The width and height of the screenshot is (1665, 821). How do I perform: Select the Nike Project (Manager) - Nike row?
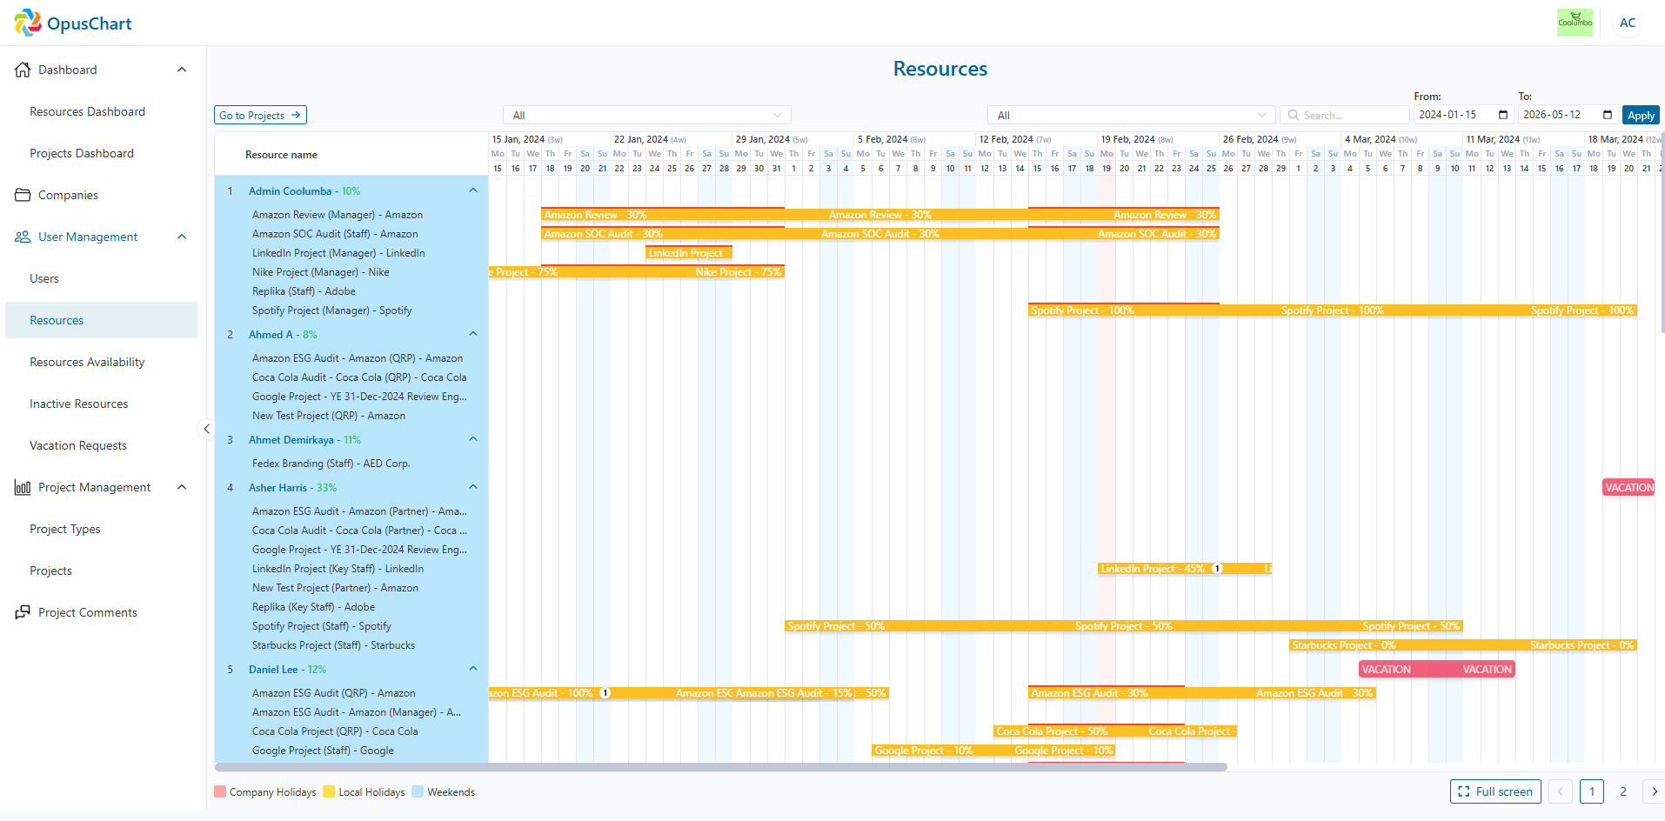pyautogui.click(x=351, y=272)
